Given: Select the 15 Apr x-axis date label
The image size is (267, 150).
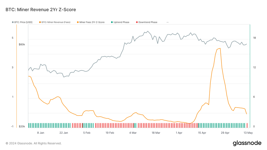Looking at the screenshot, I should point(202,133).
